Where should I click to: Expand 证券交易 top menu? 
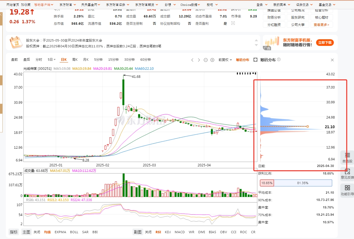point(304,5)
